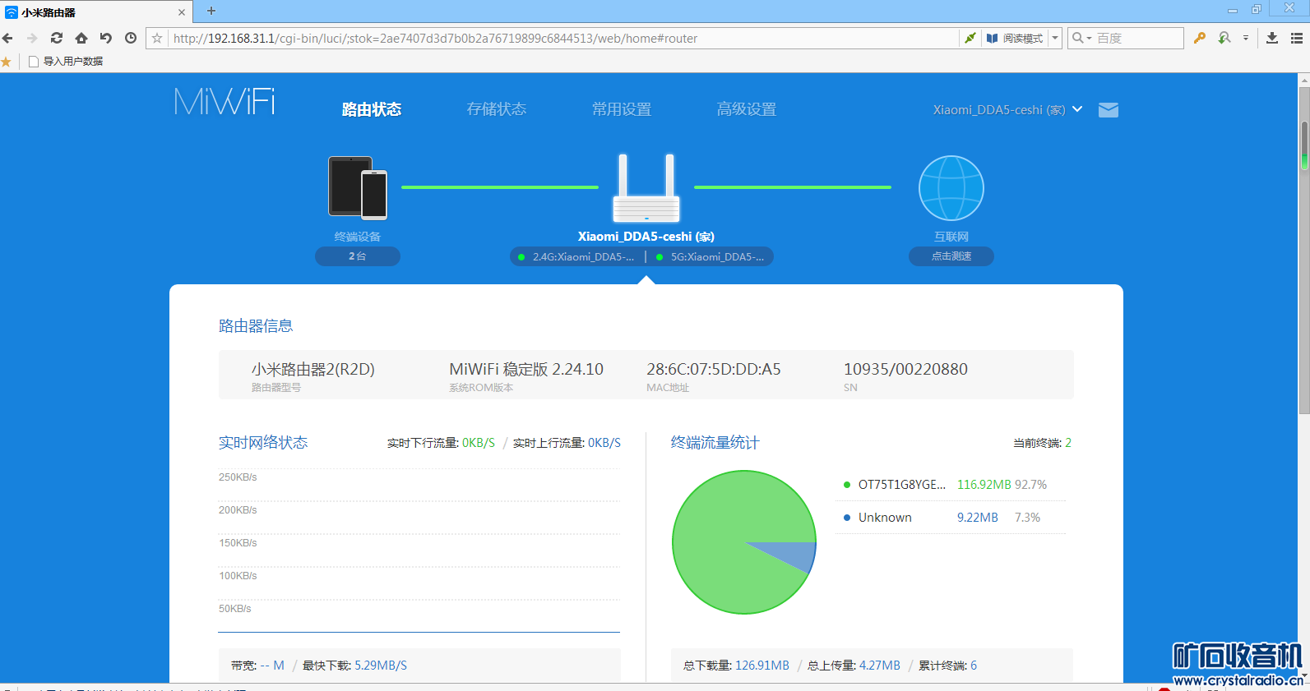Open the mail envelope icon
The height and width of the screenshot is (691, 1310).
(x=1109, y=110)
